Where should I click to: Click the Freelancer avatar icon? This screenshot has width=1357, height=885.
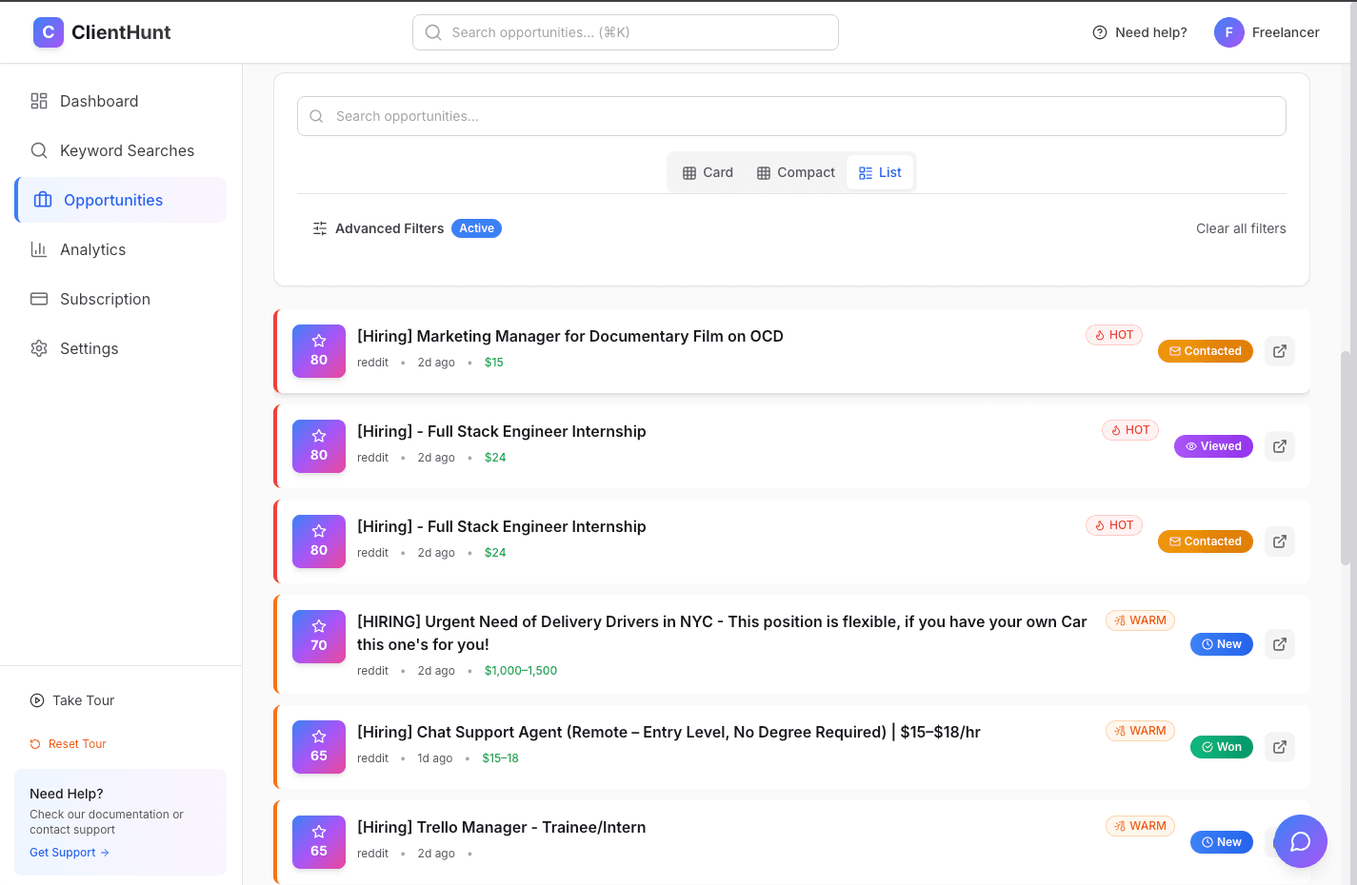coord(1228,31)
